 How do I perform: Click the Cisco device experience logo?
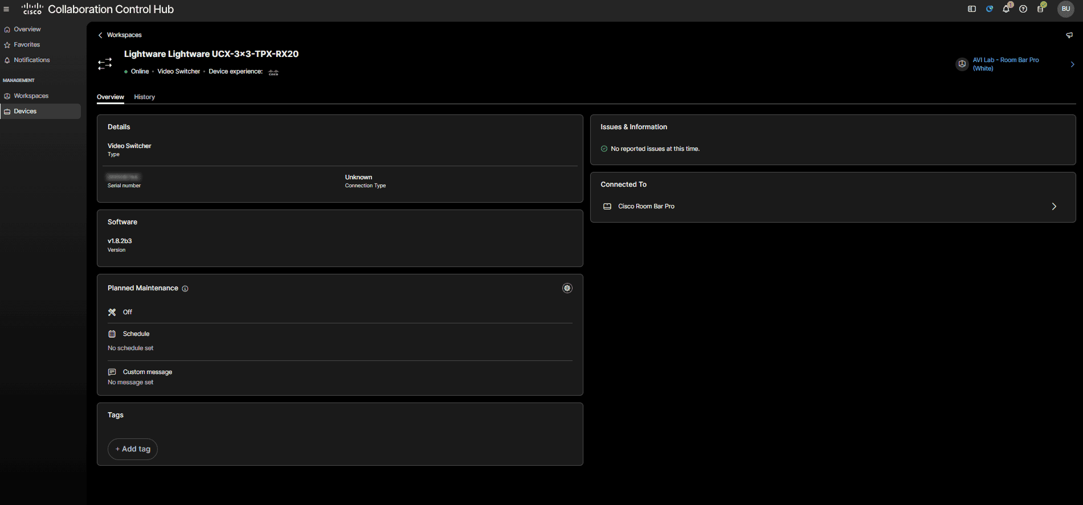273,72
